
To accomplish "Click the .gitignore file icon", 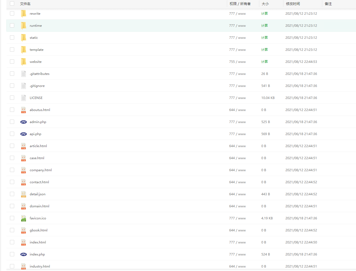I will pyautogui.click(x=24, y=86).
